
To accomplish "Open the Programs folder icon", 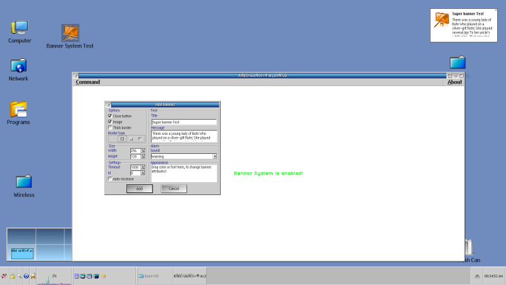I will pos(18,110).
